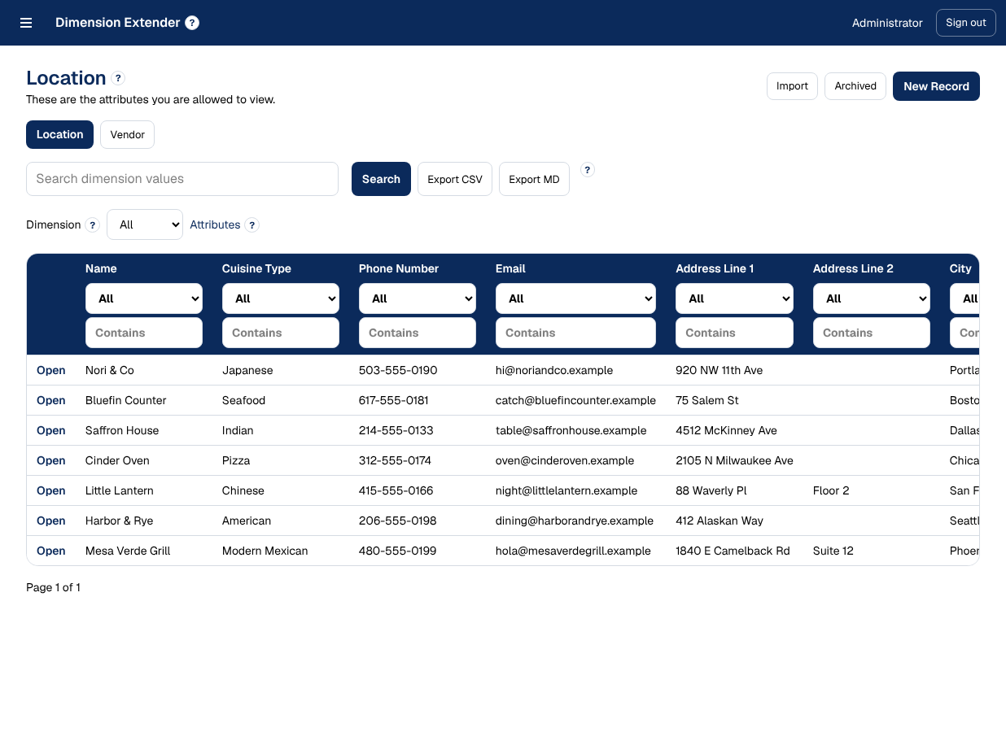Viewport: 1006px width, 745px height.
Task: Click phone number 214-555-0133
Action: [396, 430]
